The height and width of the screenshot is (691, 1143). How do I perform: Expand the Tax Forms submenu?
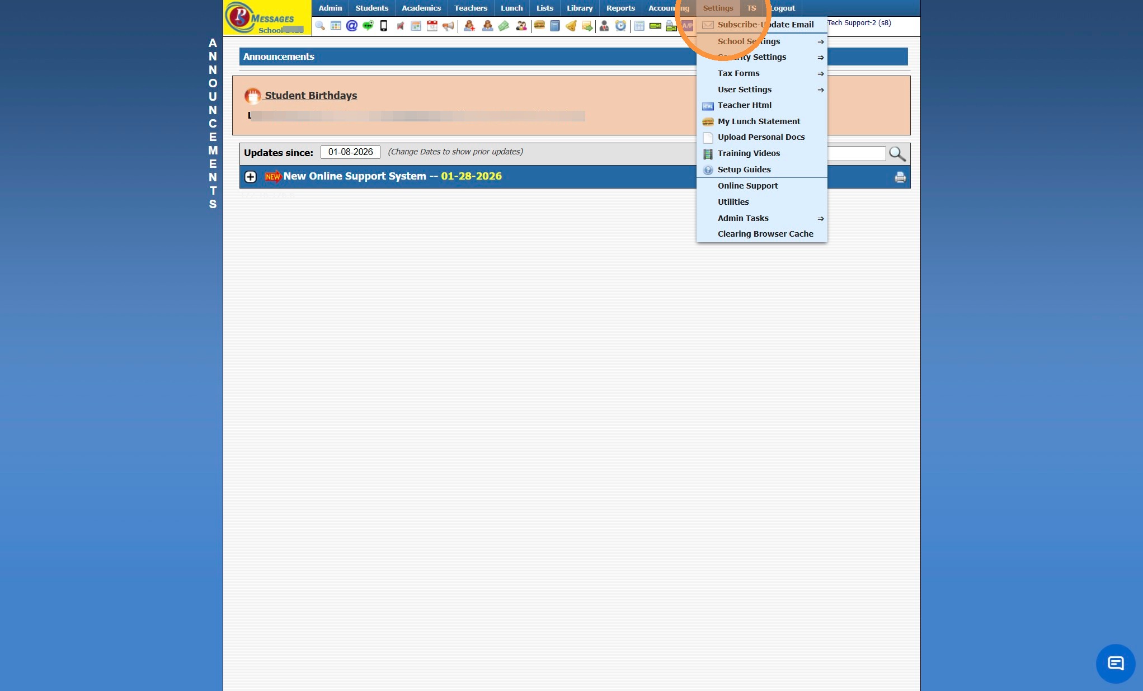739,73
